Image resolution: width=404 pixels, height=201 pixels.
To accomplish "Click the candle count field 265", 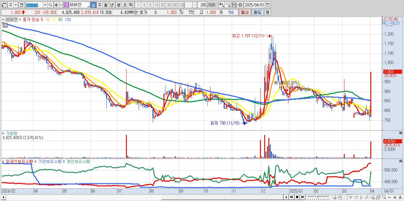I will pyautogui.click(x=202, y=5).
